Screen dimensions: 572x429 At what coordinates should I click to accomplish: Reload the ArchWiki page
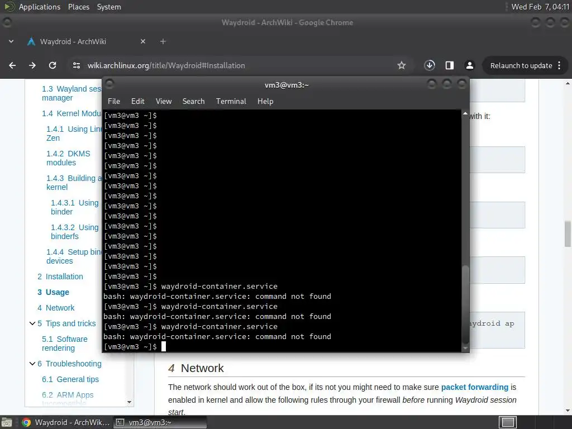tap(53, 65)
